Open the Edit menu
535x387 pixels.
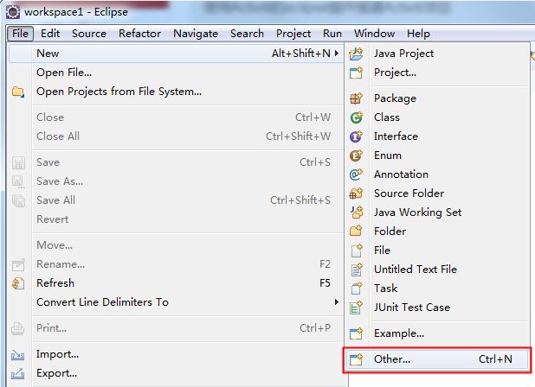click(50, 34)
